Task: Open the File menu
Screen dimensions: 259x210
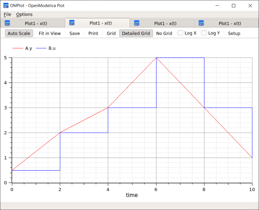Action: tap(7, 14)
